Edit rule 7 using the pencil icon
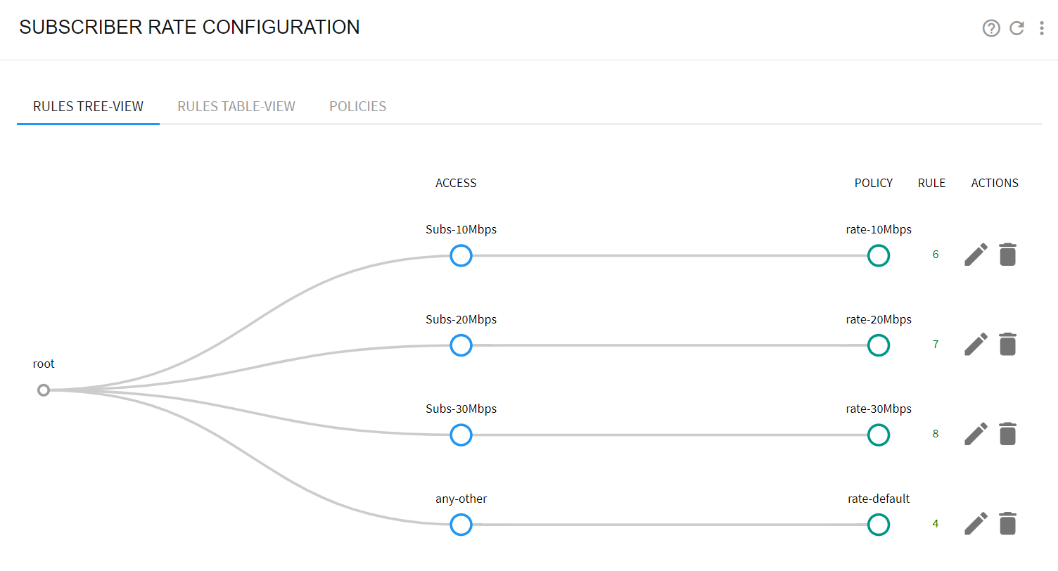 pos(976,345)
